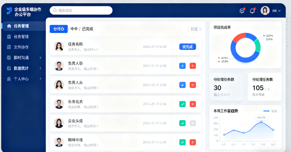Viewport: 291px width, 152px height.
Task: Click the pending tasks count 30
Action: click(x=217, y=88)
